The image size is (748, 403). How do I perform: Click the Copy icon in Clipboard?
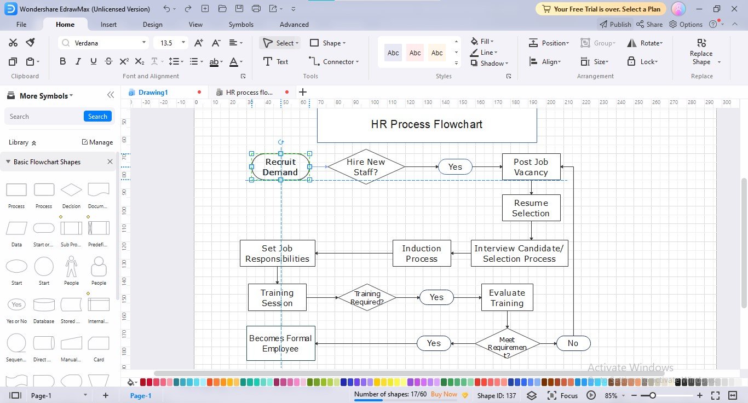pos(13,61)
